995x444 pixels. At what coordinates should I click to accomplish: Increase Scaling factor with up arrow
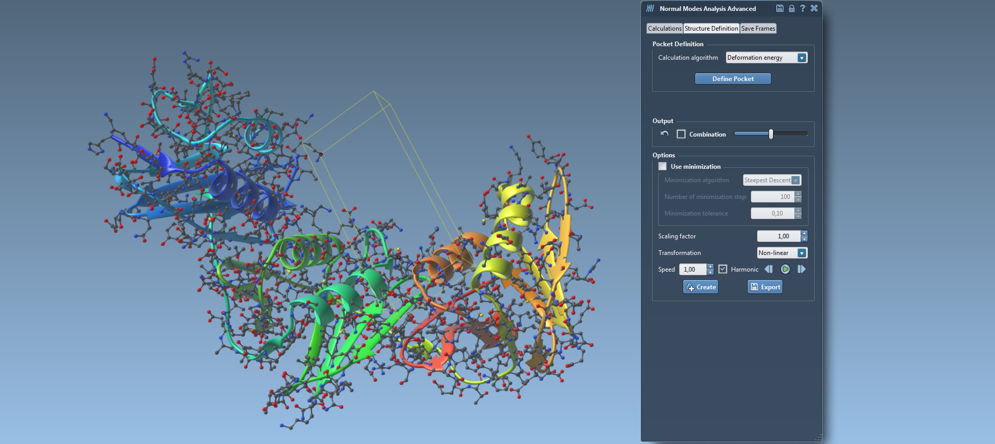804,233
